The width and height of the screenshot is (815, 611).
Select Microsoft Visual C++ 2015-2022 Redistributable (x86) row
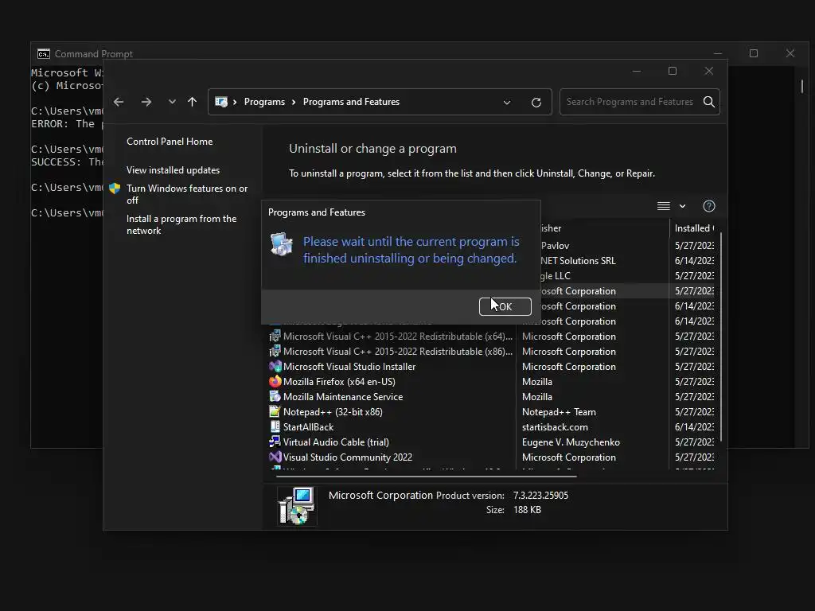tap(398, 351)
